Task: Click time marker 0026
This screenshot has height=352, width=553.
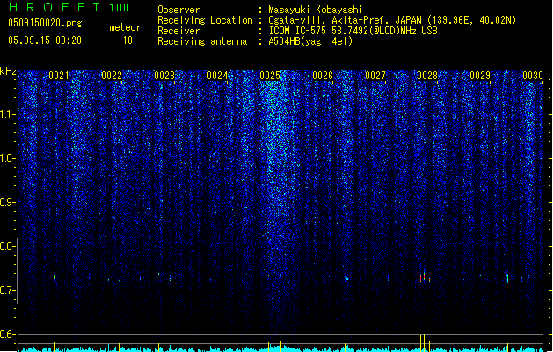Action: tap(323, 76)
